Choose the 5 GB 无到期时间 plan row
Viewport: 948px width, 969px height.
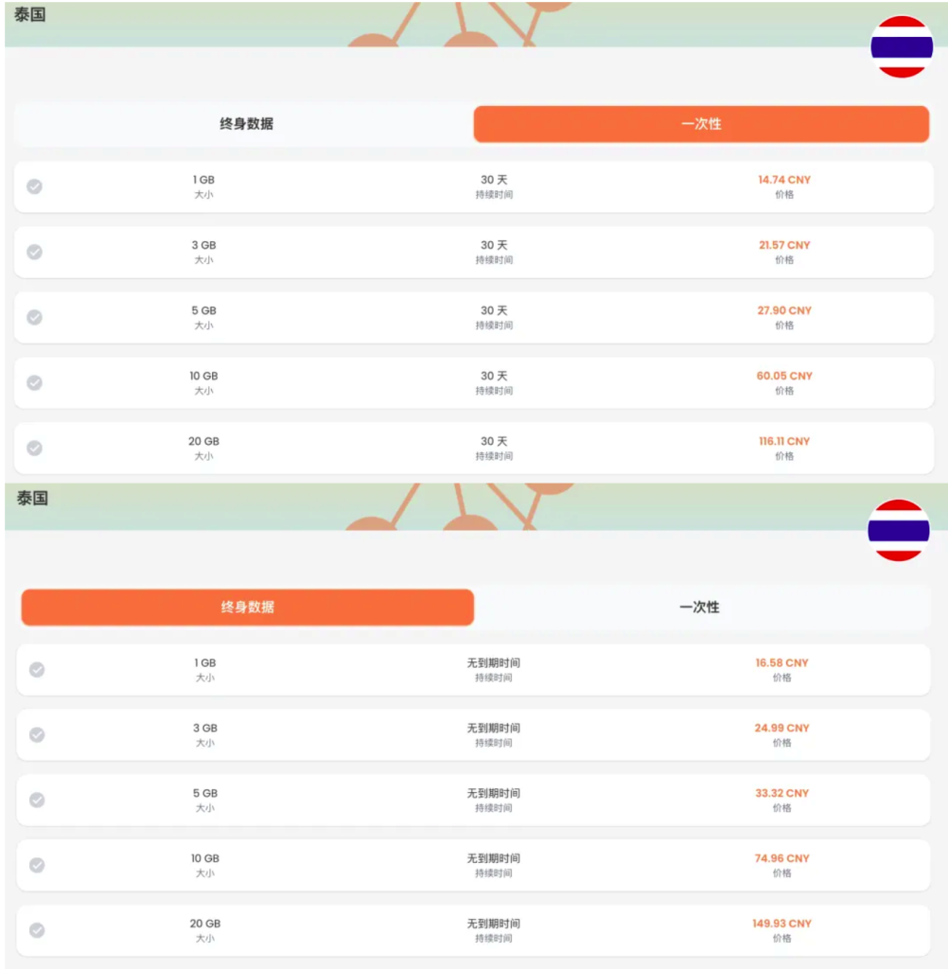click(x=473, y=801)
